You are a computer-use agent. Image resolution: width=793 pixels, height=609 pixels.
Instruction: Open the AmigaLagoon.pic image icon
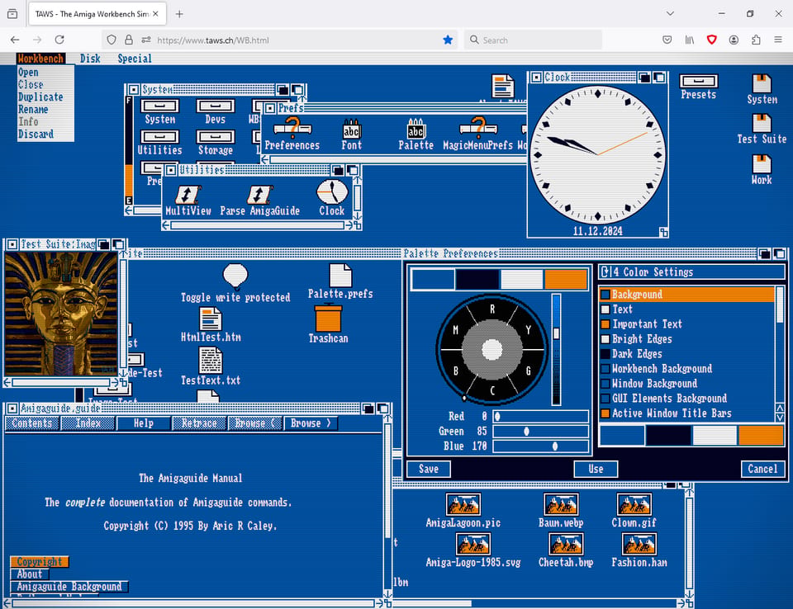coord(463,511)
